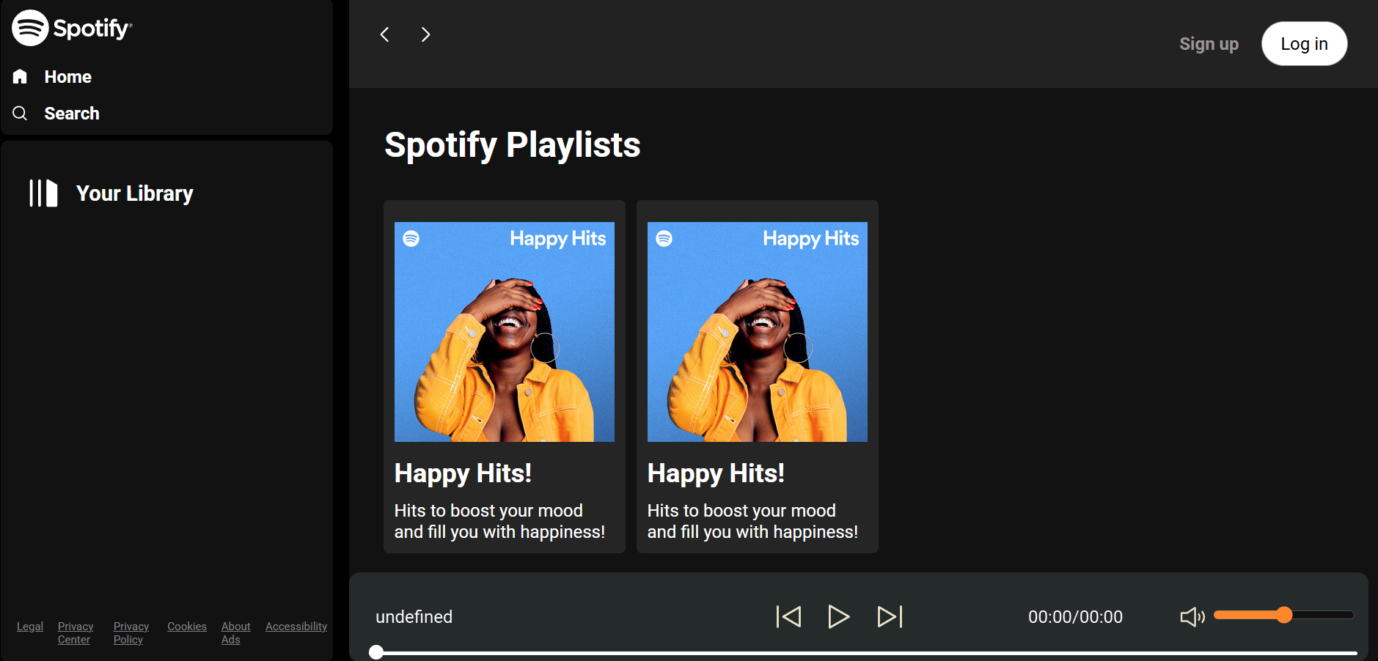Image resolution: width=1378 pixels, height=661 pixels.
Task: Open Your Library via the library icon
Action: tap(43, 193)
